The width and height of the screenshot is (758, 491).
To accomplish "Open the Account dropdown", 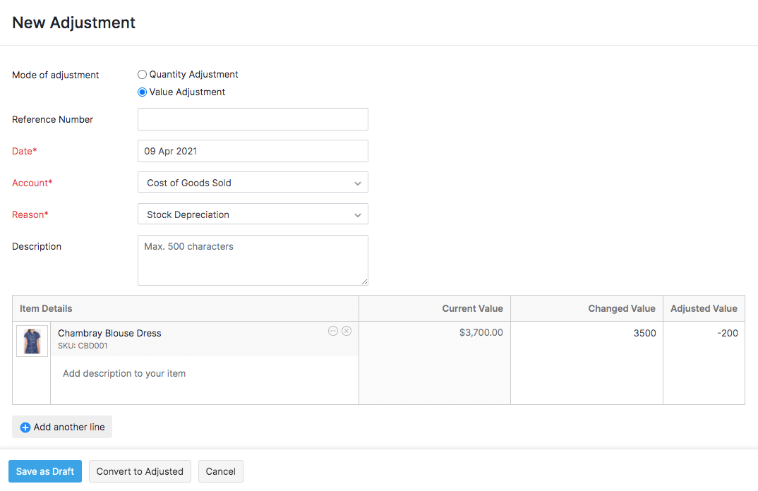I will [x=253, y=182].
